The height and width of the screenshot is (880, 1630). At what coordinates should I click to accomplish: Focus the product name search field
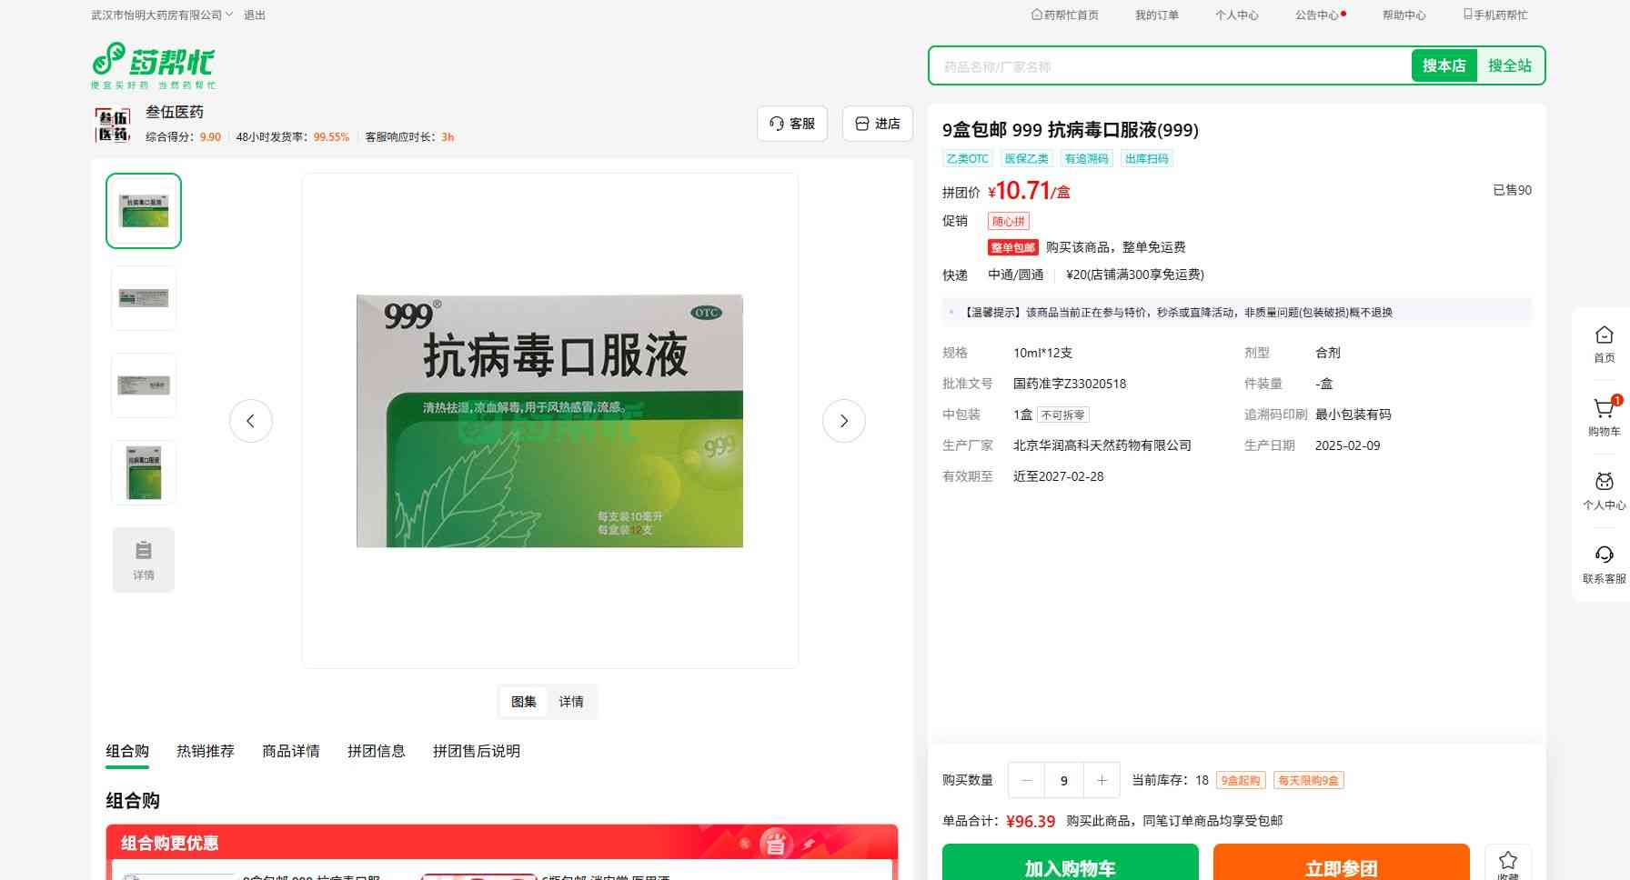tap(1170, 66)
